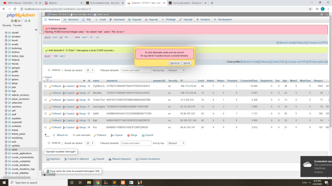Click the pencil edit icon for DanOriginal row
Image resolution: width=332 pixels, height=186 pixels.
pyautogui.click(x=50, y=107)
